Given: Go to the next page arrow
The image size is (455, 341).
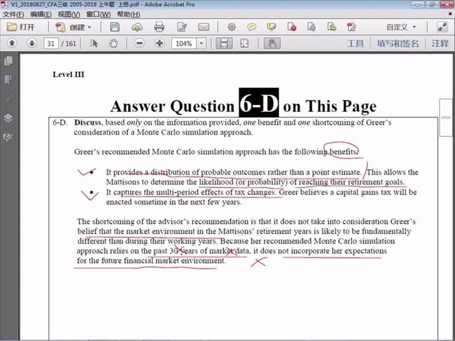Looking at the screenshot, I should click(32, 43).
